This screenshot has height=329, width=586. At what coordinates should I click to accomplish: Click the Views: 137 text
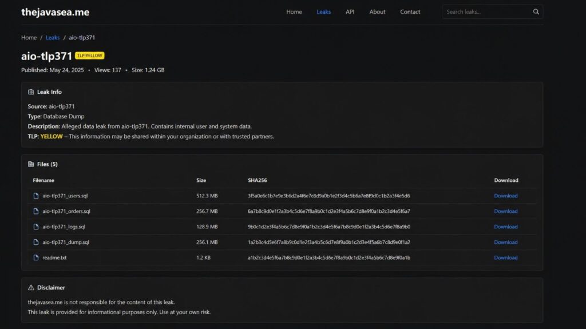point(108,70)
